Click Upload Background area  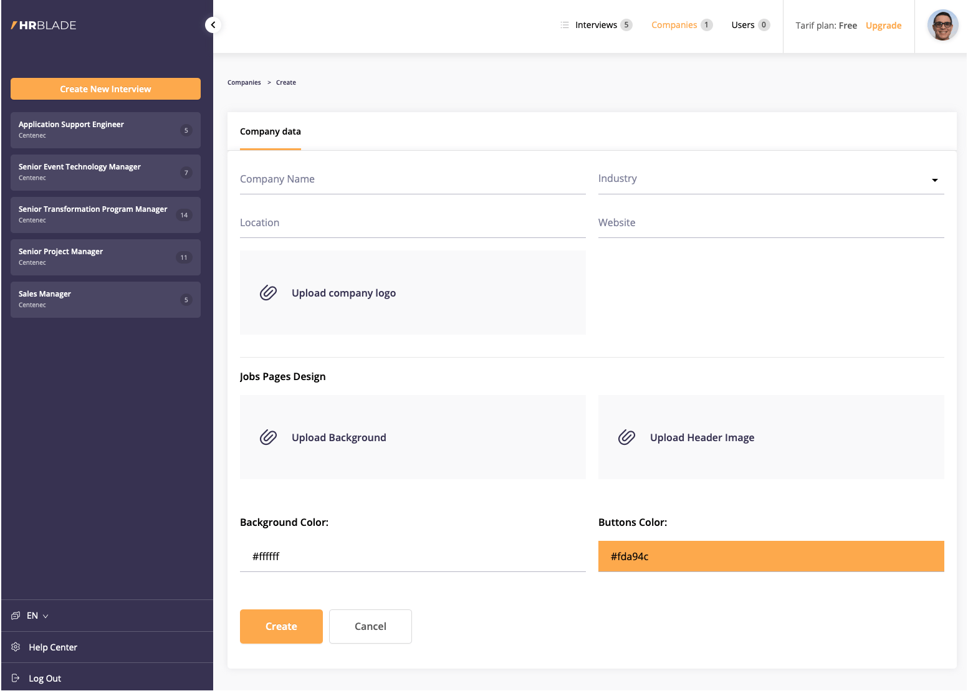(x=413, y=437)
